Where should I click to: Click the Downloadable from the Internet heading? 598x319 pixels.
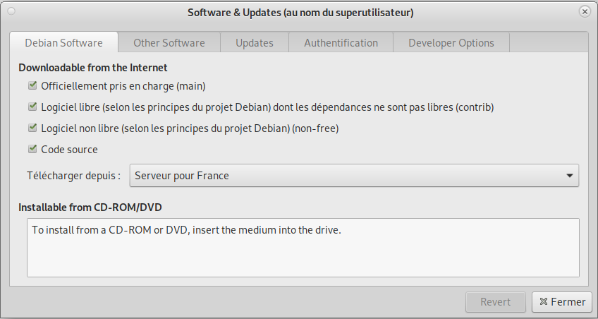click(x=93, y=68)
